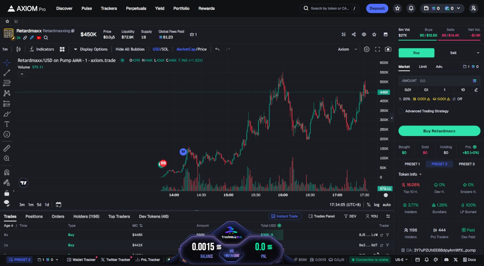This screenshot has width=484, height=266.
Task: Activate the zoom in tool
Action: click(x=7, y=158)
